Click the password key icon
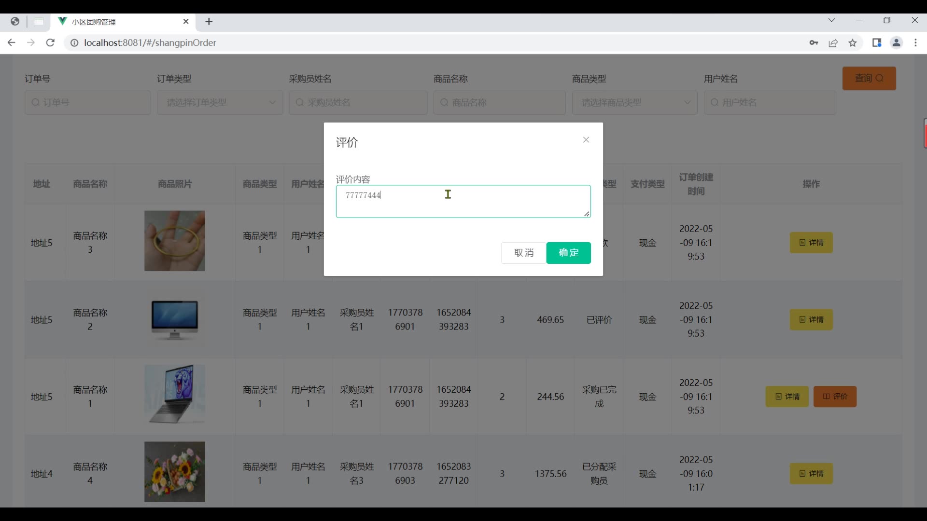 814,42
